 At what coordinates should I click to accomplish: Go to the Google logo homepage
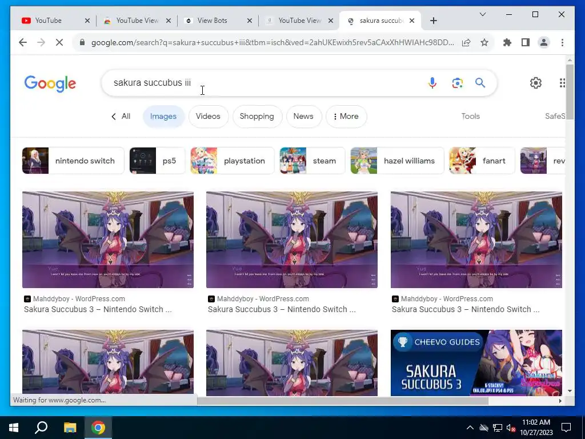click(x=50, y=83)
